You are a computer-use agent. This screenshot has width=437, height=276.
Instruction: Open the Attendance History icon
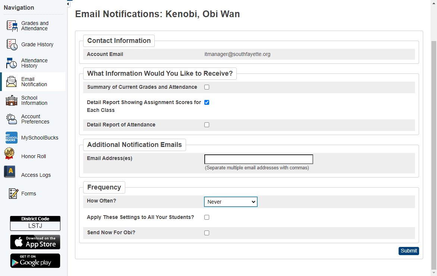[x=12, y=63]
